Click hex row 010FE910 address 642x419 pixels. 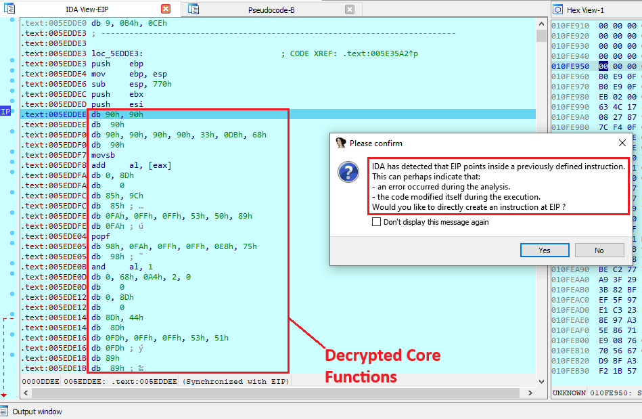(x=570, y=26)
